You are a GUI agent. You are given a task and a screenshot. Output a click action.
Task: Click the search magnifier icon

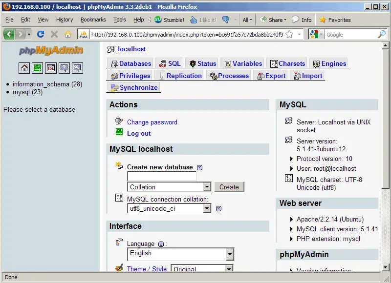[382, 34]
